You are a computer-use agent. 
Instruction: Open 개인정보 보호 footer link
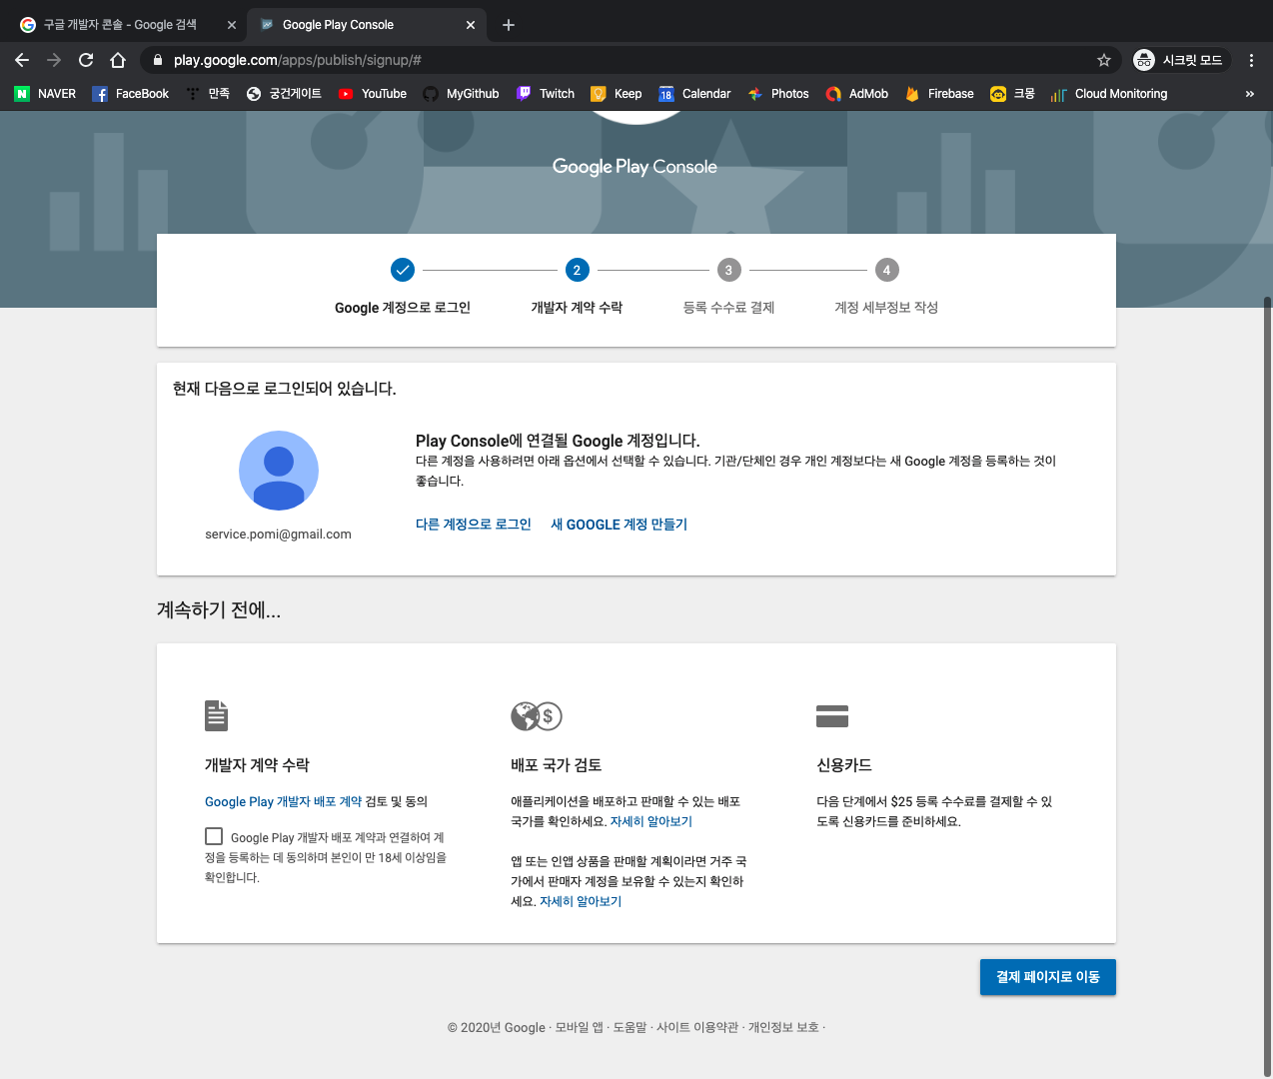tap(783, 1027)
